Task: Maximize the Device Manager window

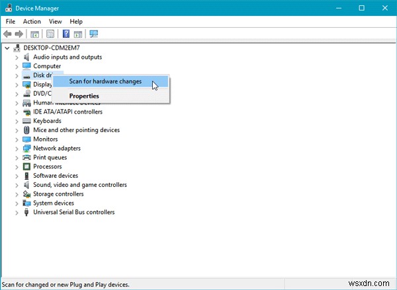Action: (361, 8)
